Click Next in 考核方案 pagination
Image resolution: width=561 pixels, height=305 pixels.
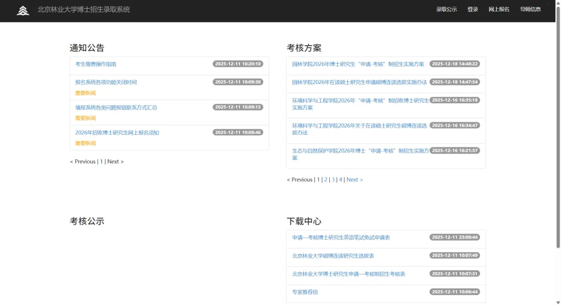(355, 179)
